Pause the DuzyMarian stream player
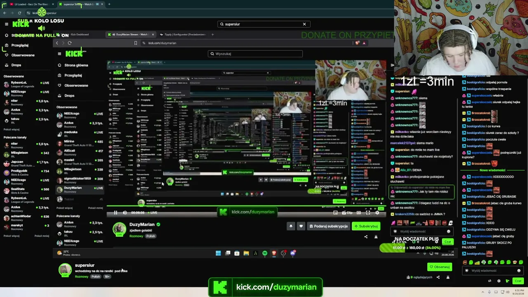Image resolution: width=528 pixels, height=297 pixels. 115,212
